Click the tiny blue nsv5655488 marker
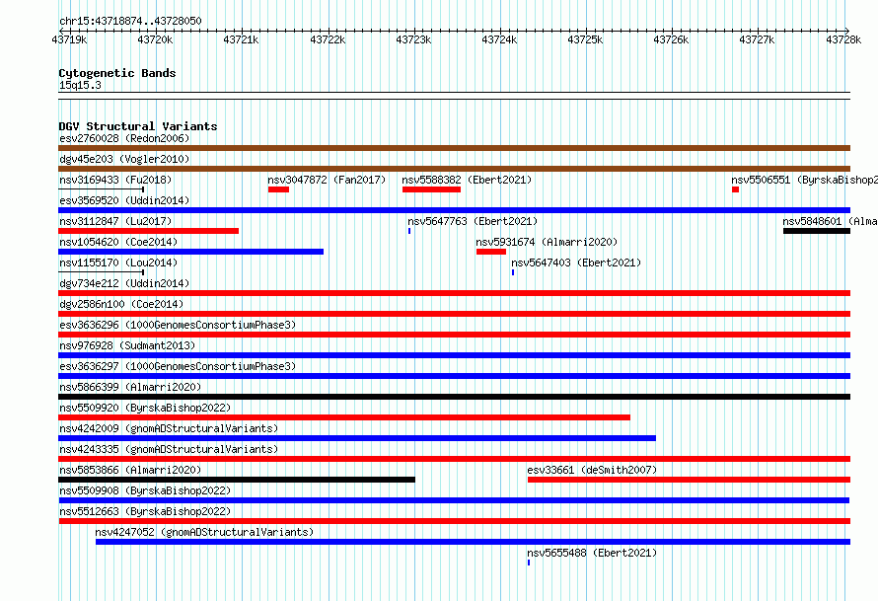 (529, 563)
